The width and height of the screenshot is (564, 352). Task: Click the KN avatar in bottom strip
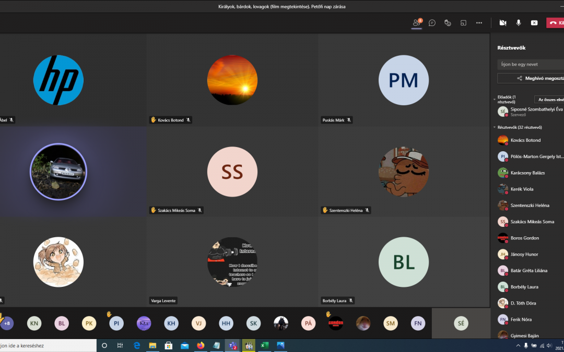tap(34, 323)
